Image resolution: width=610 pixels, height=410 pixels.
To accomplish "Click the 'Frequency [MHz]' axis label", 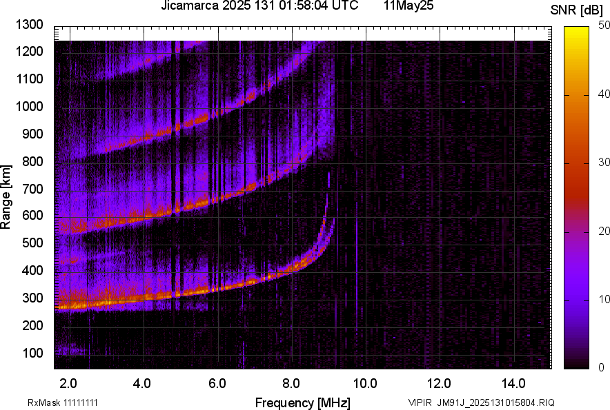I will 303,402.
